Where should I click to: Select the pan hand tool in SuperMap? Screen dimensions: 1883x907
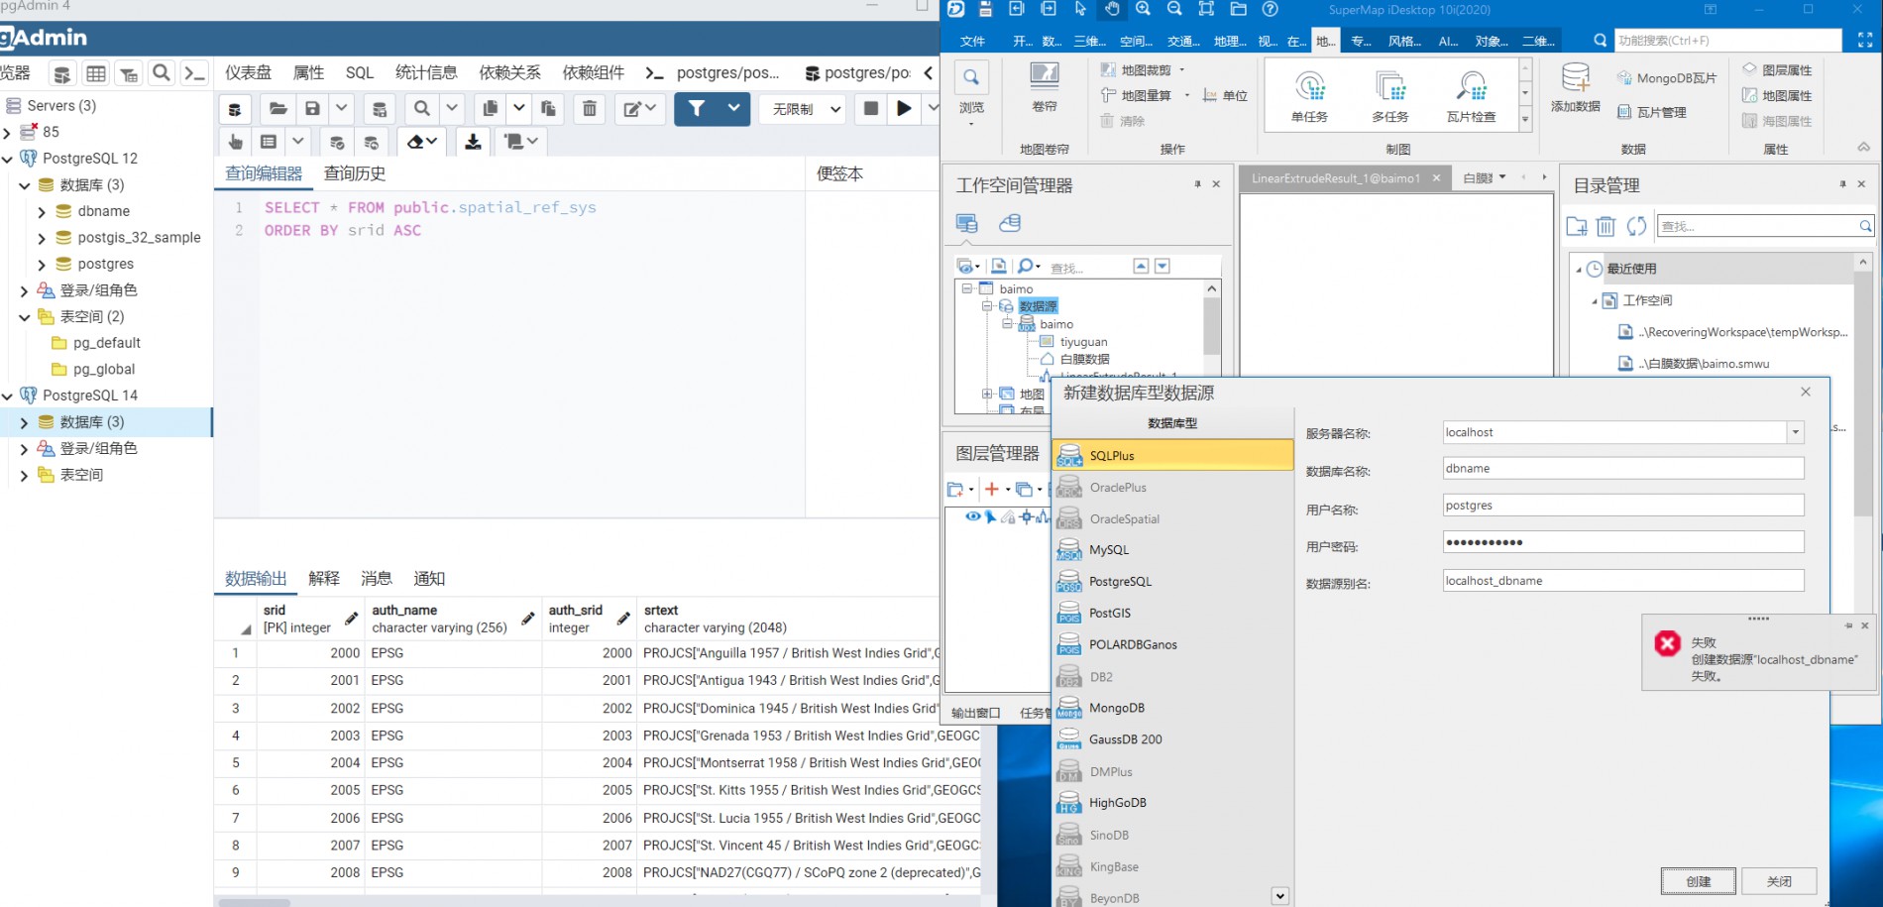(1112, 9)
